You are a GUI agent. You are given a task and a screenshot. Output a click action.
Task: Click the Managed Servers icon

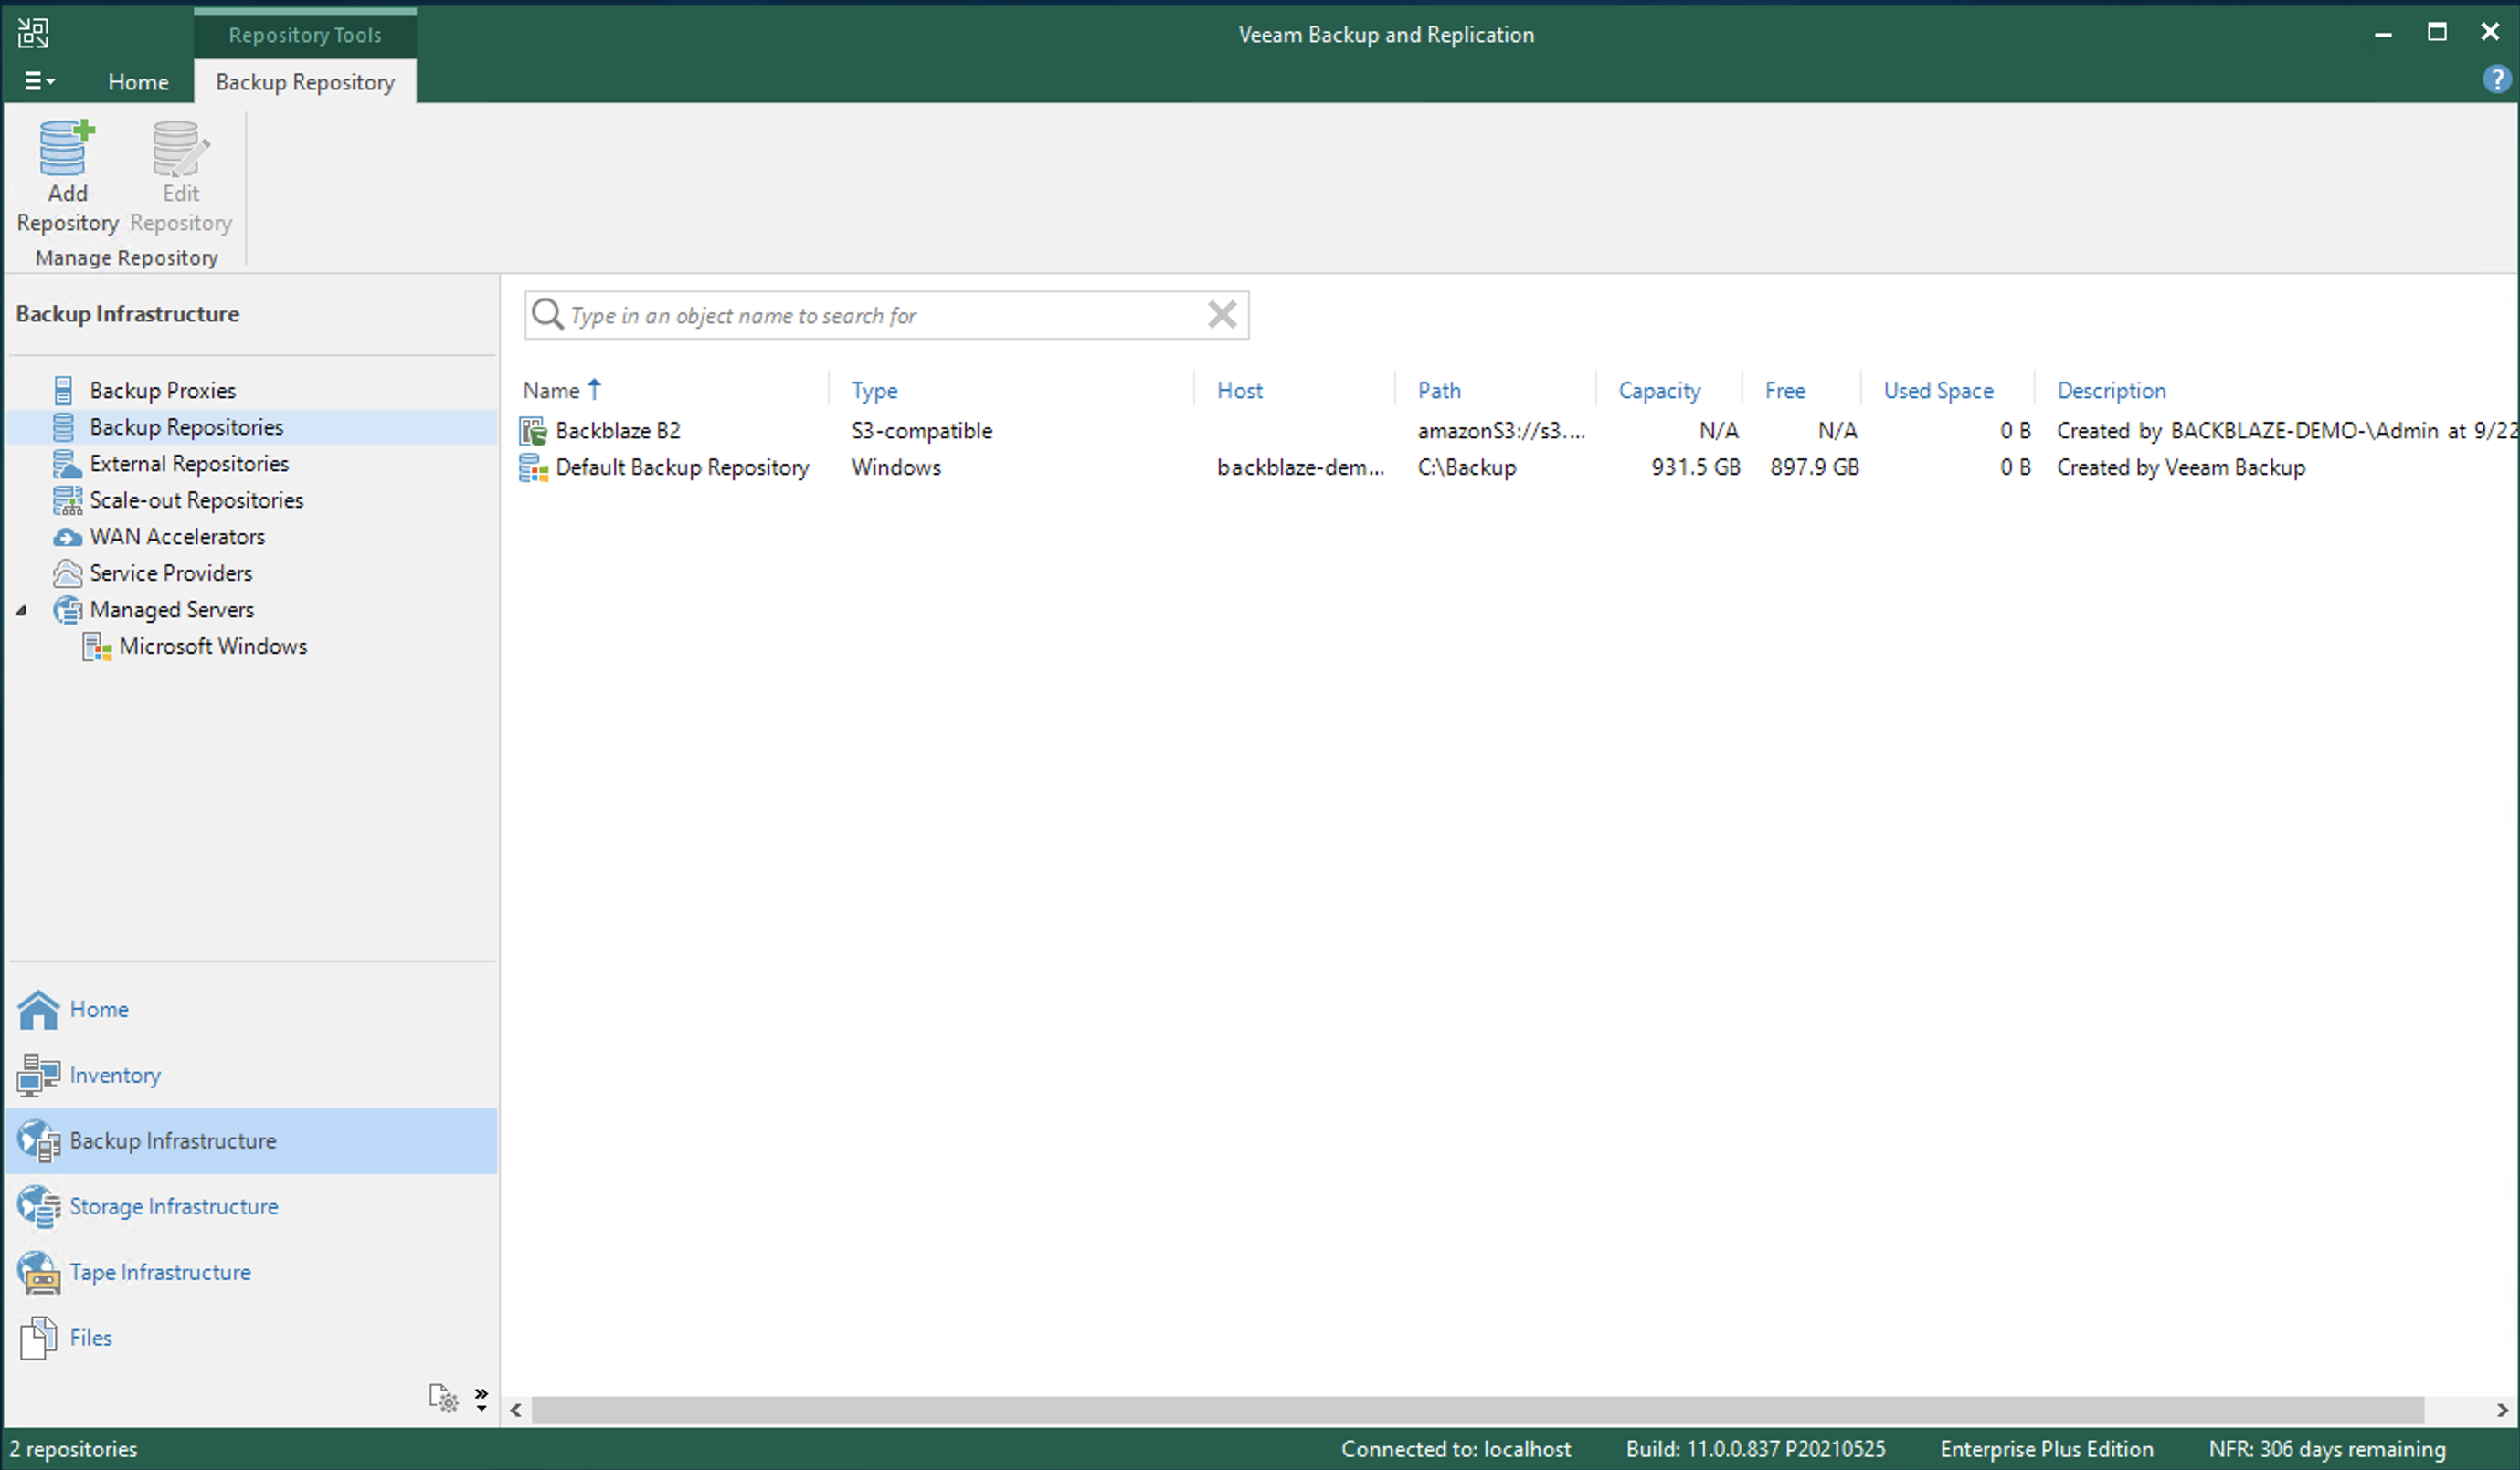[x=67, y=610]
